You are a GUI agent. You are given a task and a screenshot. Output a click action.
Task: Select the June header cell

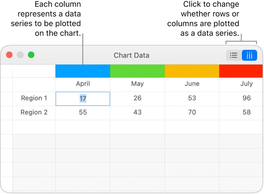click(192, 84)
